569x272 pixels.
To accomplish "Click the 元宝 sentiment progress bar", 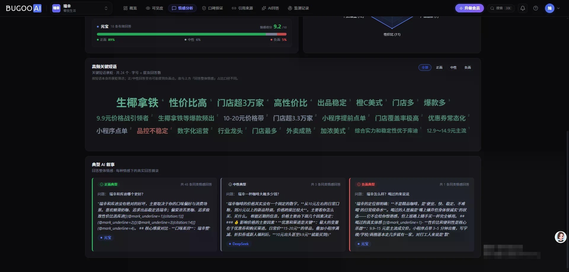I will click(191, 34).
